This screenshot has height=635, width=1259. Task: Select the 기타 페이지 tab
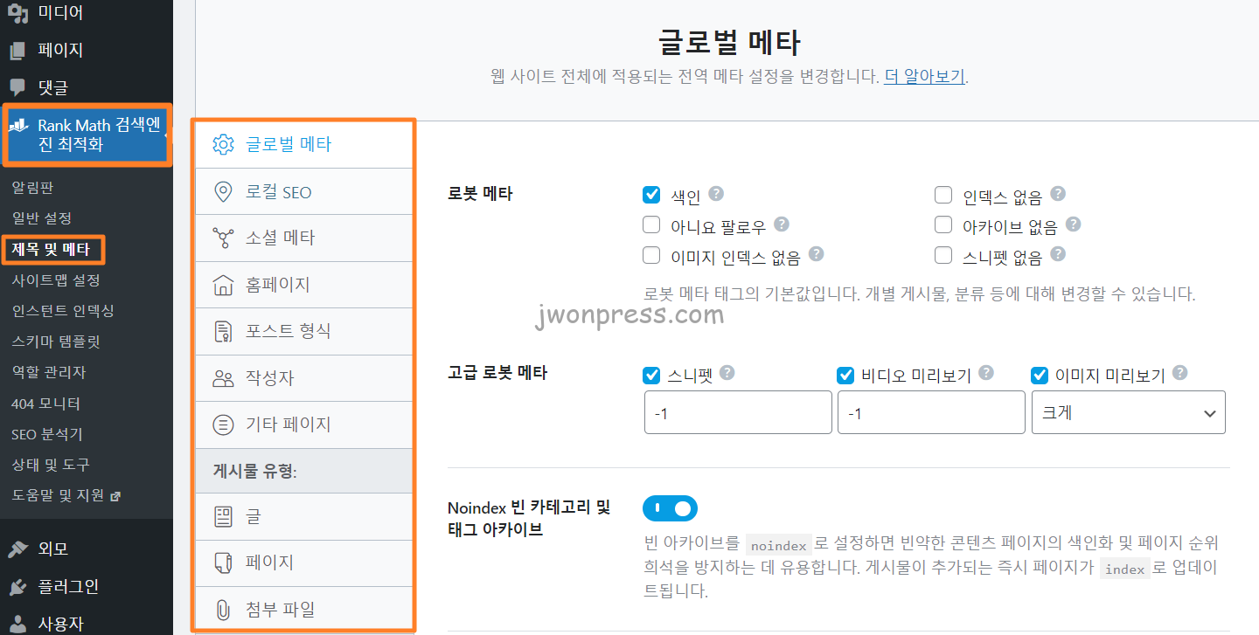(x=288, y=425)
